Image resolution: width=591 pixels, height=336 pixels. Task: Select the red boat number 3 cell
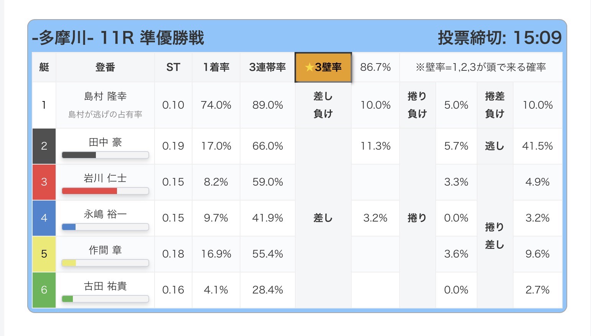point(44,182)
